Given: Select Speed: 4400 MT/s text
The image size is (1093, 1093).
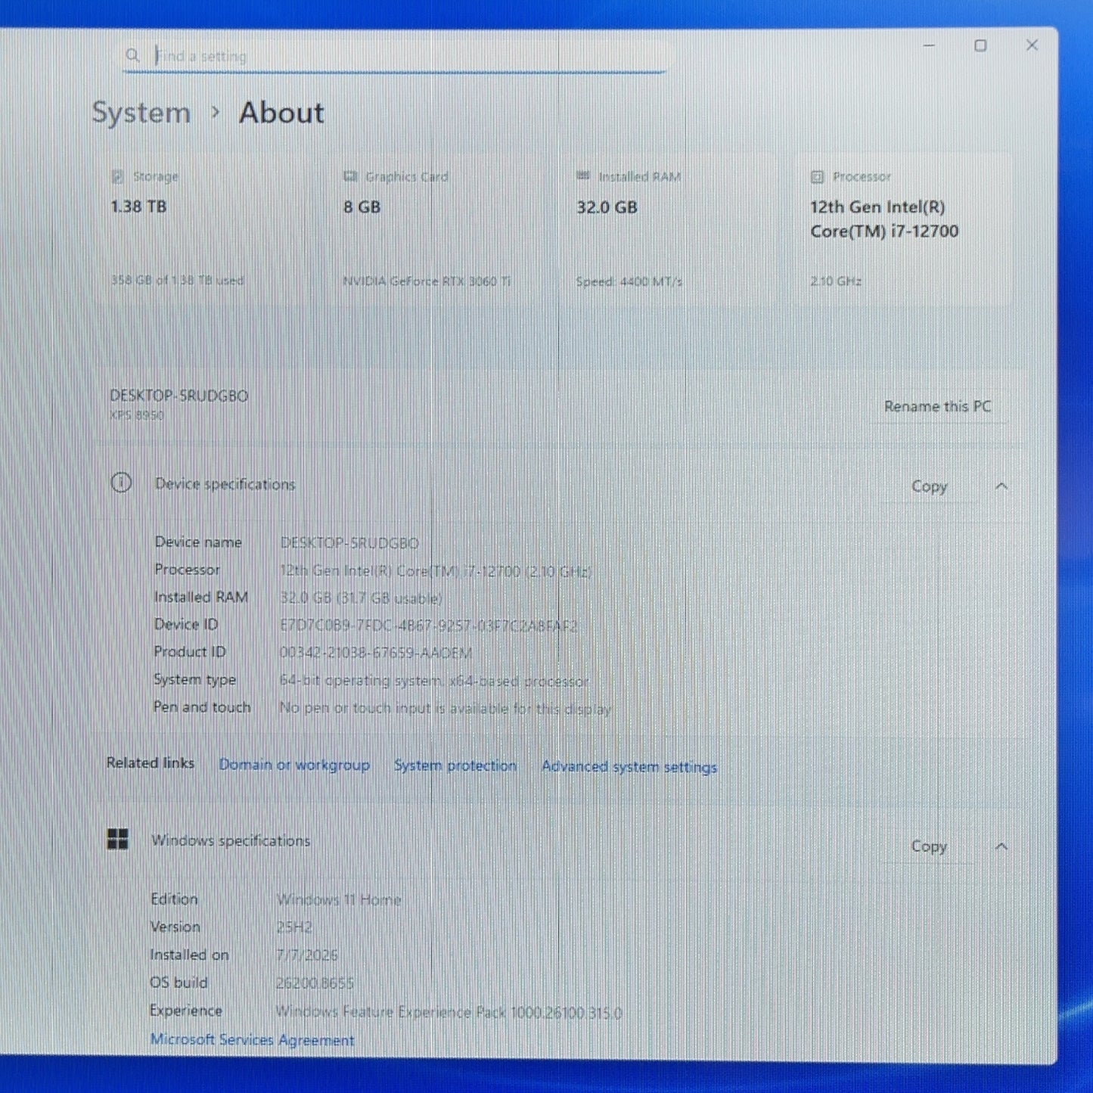Looking at the screenshot, I should 629,281.
